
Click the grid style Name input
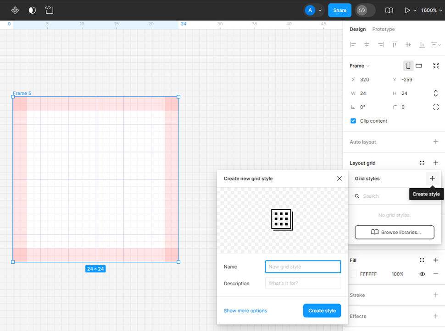[303, 267]
